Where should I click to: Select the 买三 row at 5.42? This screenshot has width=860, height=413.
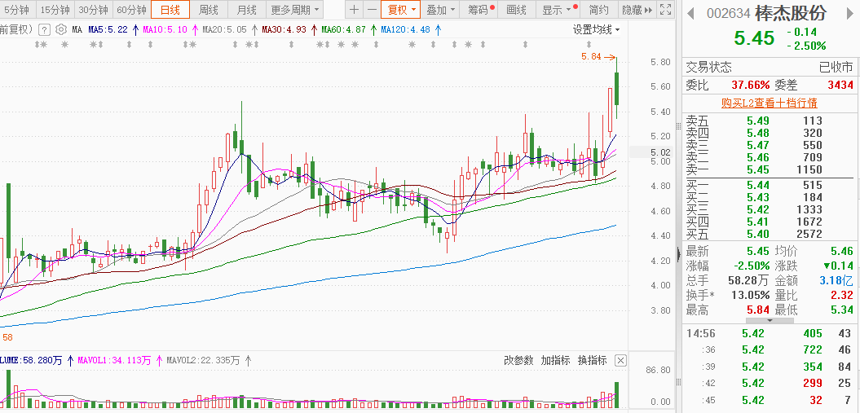(x=769, y=209)
